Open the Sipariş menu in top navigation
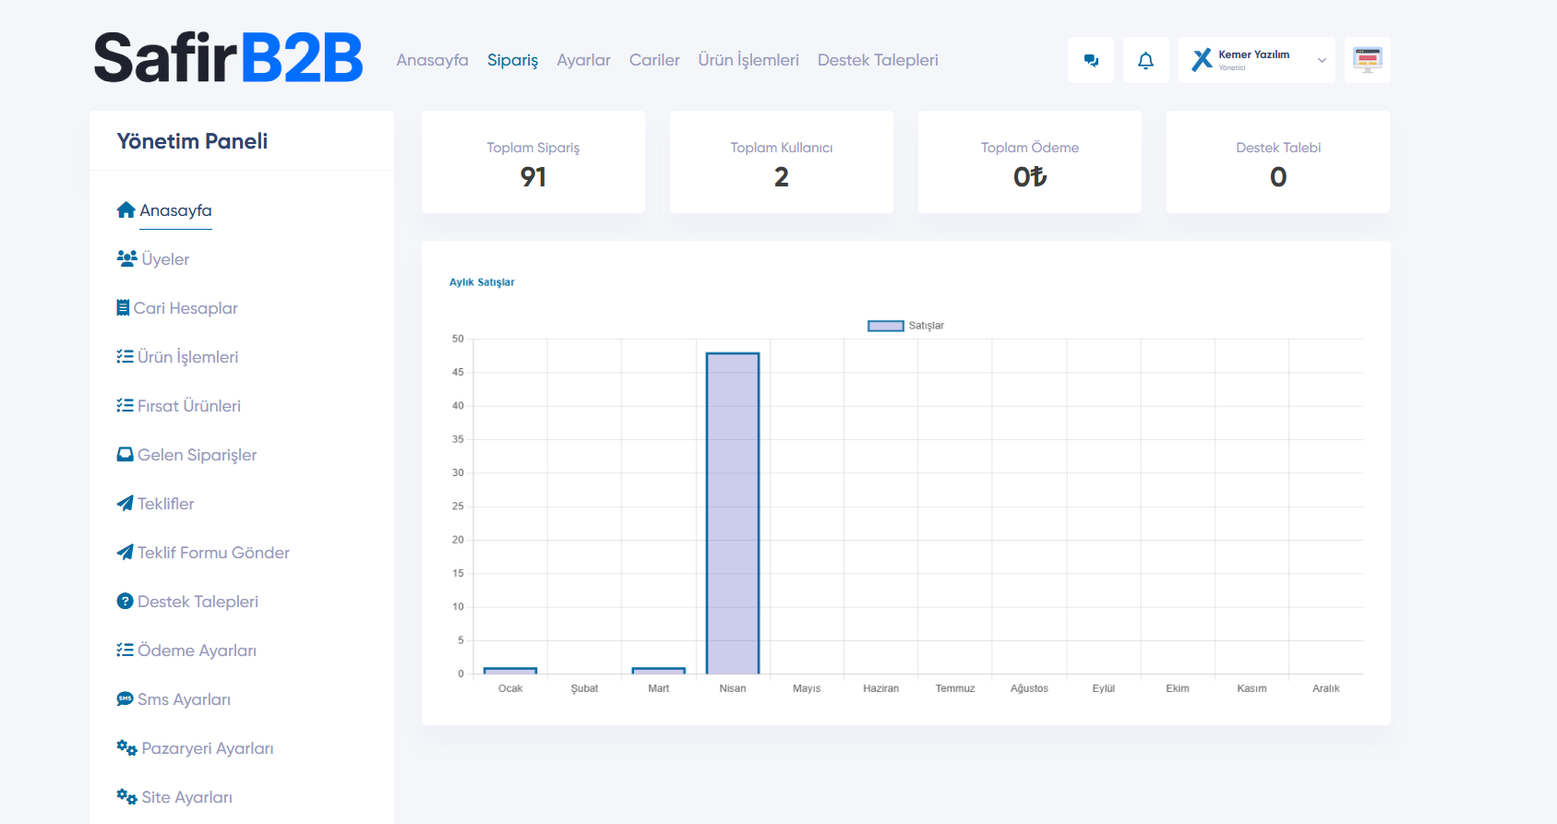1557x824 pixels. 512,60
